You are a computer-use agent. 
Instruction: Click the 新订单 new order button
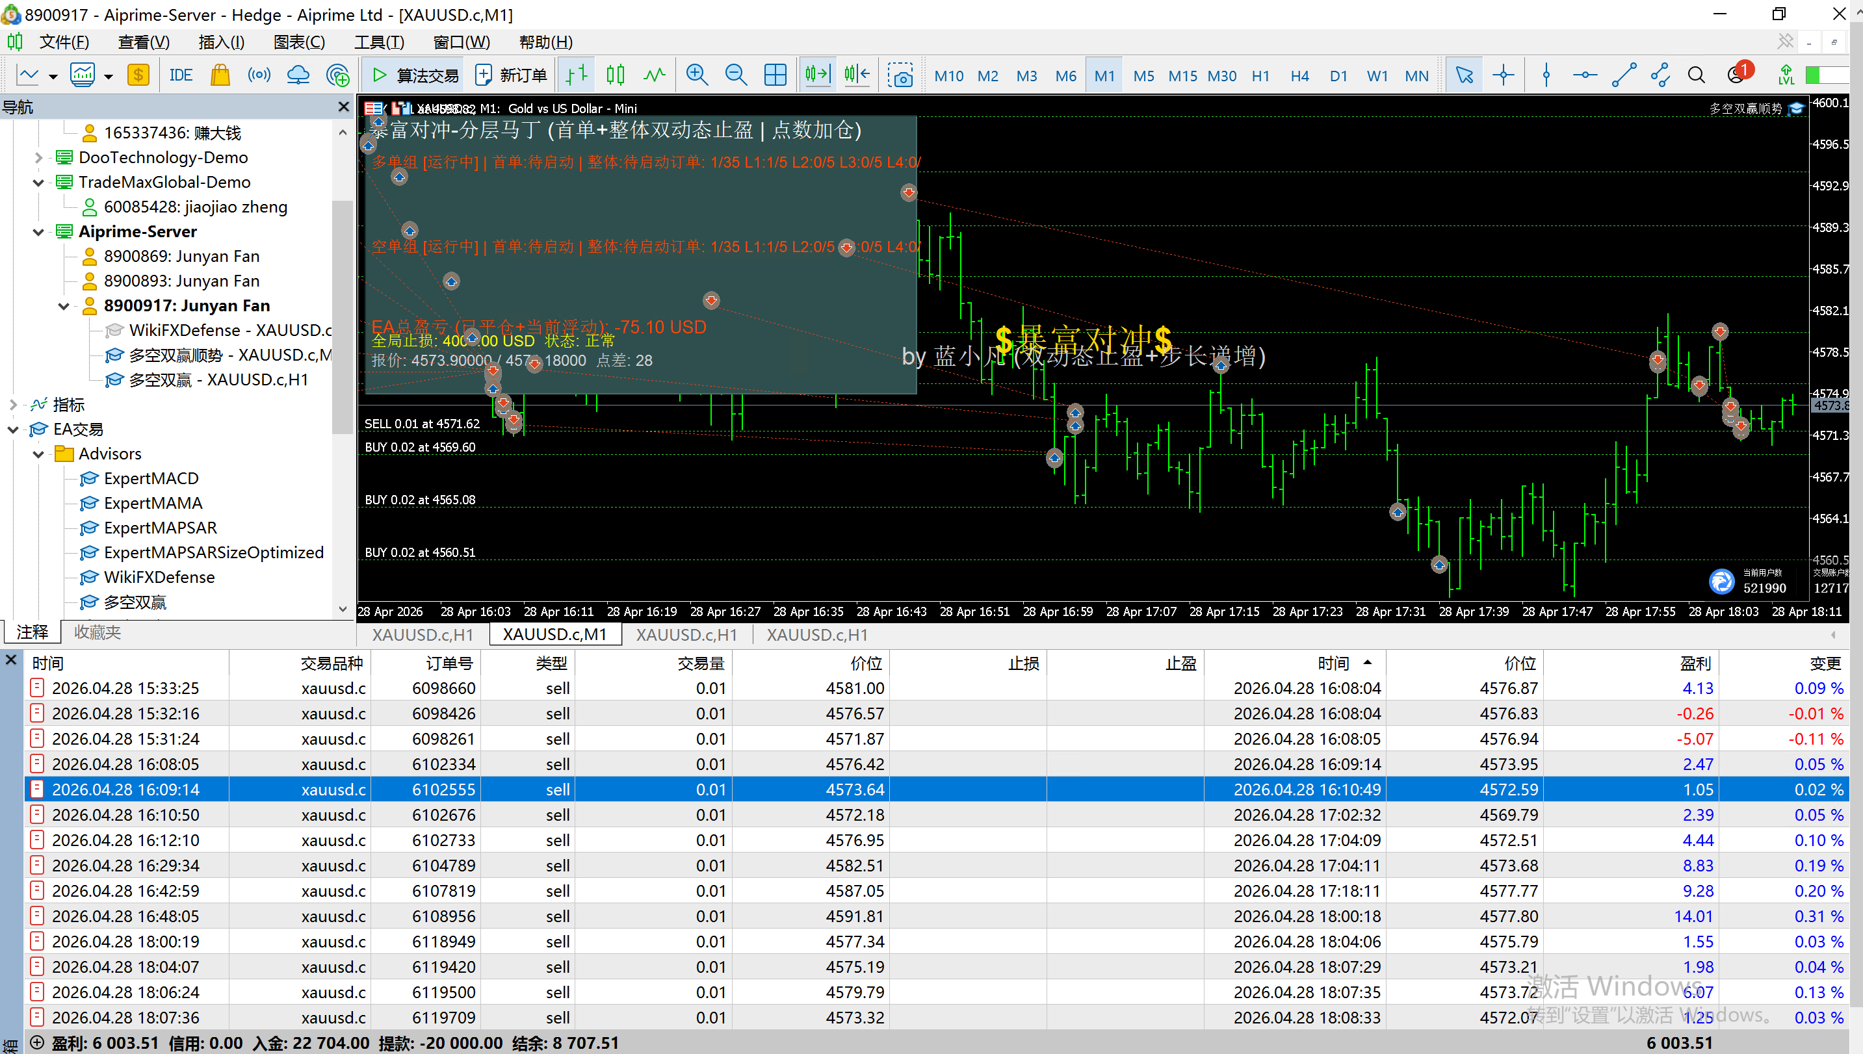(x=511, y=75)
